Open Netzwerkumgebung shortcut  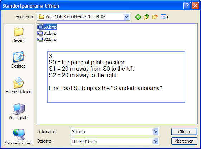coord(18,136)
